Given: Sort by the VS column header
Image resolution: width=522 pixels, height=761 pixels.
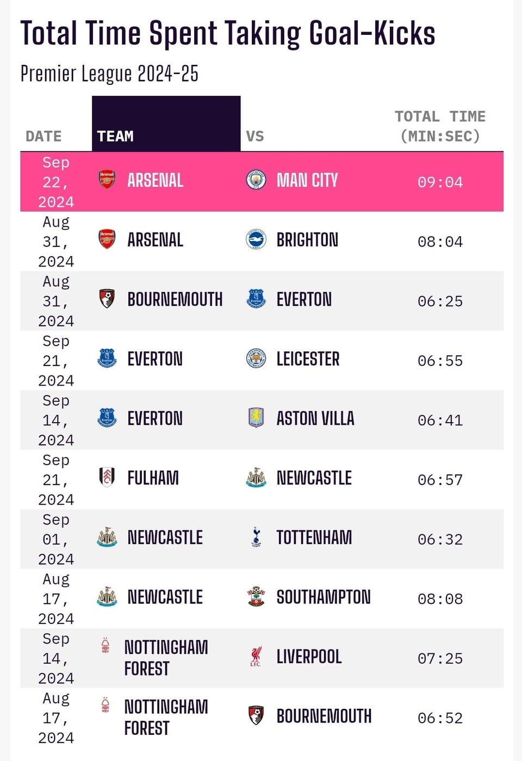Looking at the screenshot, I should [x=255, y=136].
